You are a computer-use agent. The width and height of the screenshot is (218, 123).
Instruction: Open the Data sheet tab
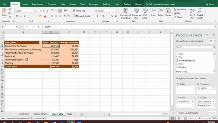69,114
